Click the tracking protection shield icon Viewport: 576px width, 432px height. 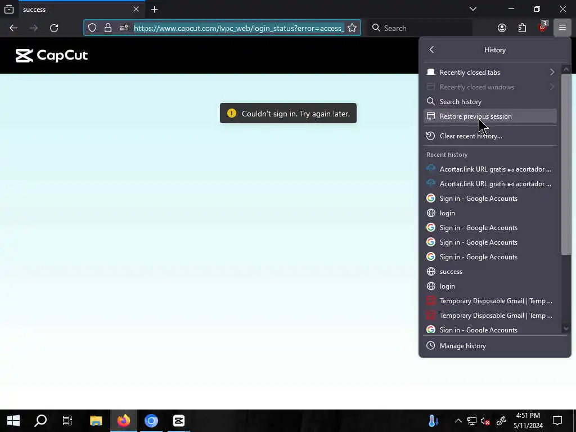pos(92,28)
